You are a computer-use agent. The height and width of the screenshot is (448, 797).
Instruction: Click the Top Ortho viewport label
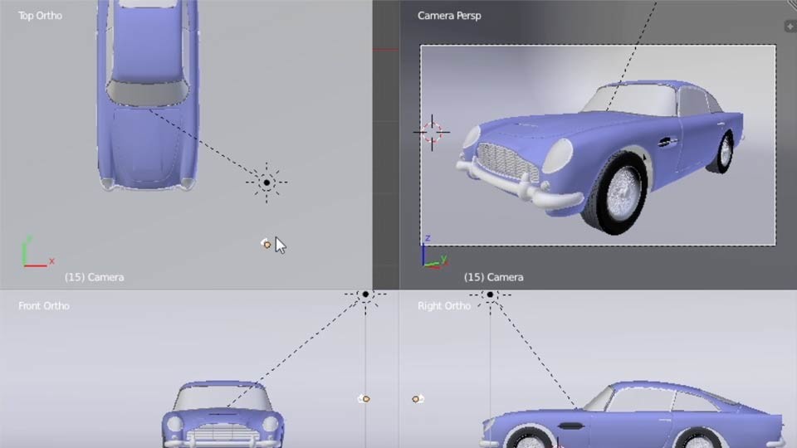40,16
